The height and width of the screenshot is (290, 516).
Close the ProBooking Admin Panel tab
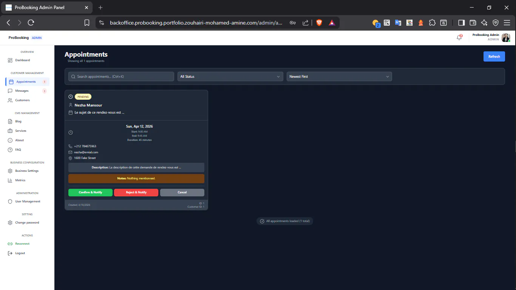click(x=87, y=8)
